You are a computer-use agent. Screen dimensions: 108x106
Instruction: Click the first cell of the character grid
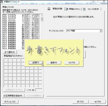click(x=6, y=60)
